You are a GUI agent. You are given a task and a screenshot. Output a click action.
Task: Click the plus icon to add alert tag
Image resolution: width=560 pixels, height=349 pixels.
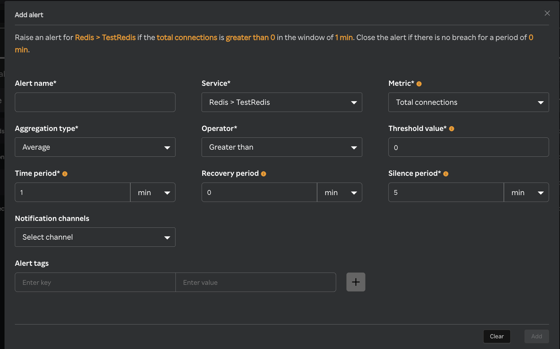point(356,282)
